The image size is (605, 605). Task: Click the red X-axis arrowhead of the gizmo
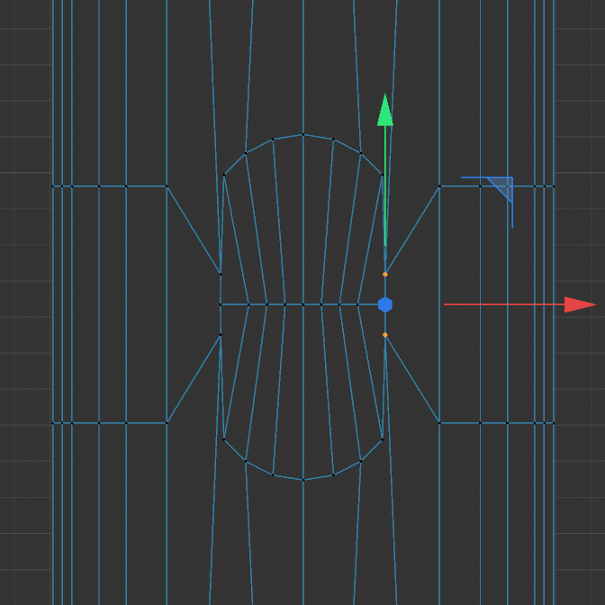coord(579,304)
